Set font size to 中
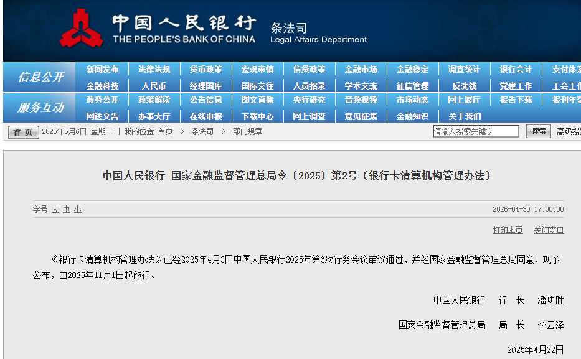 pyautogui.click(x=67, y=210)
